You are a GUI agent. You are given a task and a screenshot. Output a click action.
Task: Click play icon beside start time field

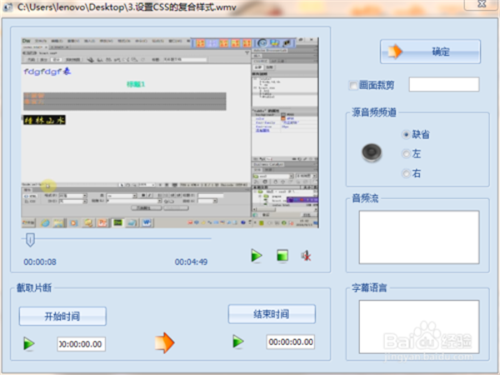(x=30, y=342)
